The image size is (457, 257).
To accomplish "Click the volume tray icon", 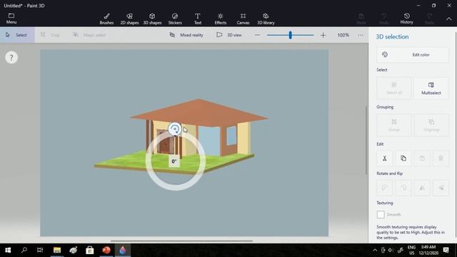I will pyautogui.click(x=391, y=250).
